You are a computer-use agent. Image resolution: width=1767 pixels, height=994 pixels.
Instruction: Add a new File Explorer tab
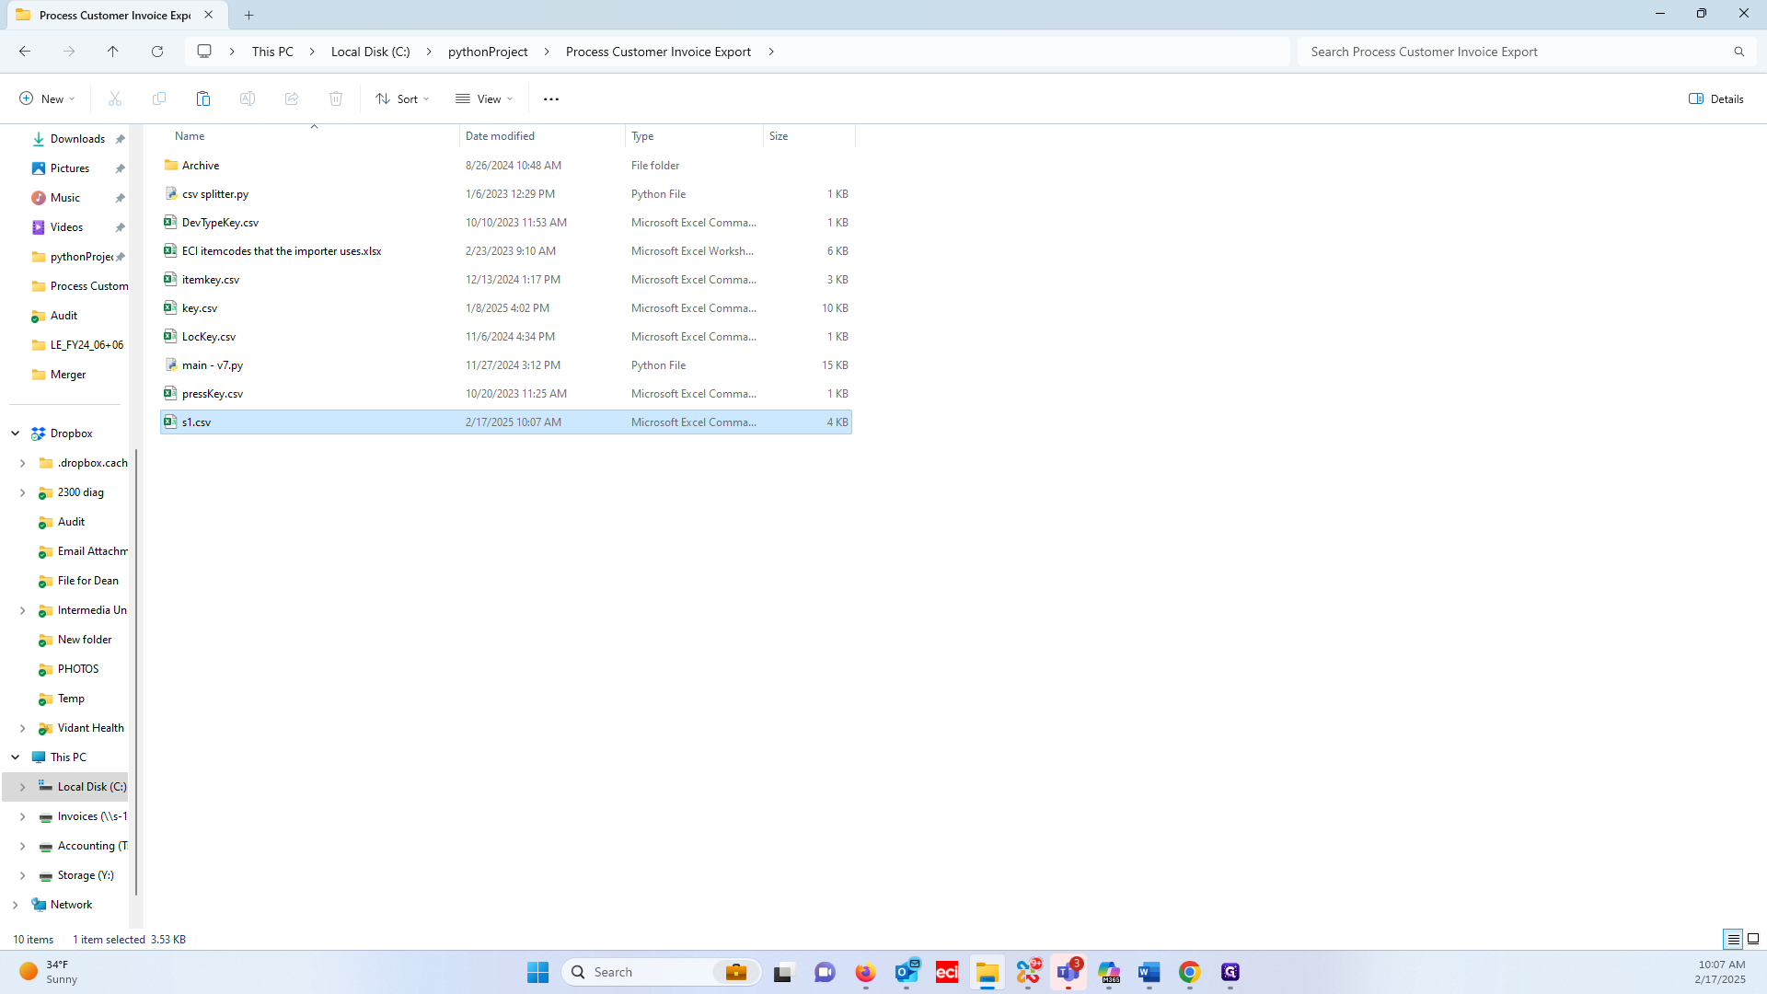249,15
